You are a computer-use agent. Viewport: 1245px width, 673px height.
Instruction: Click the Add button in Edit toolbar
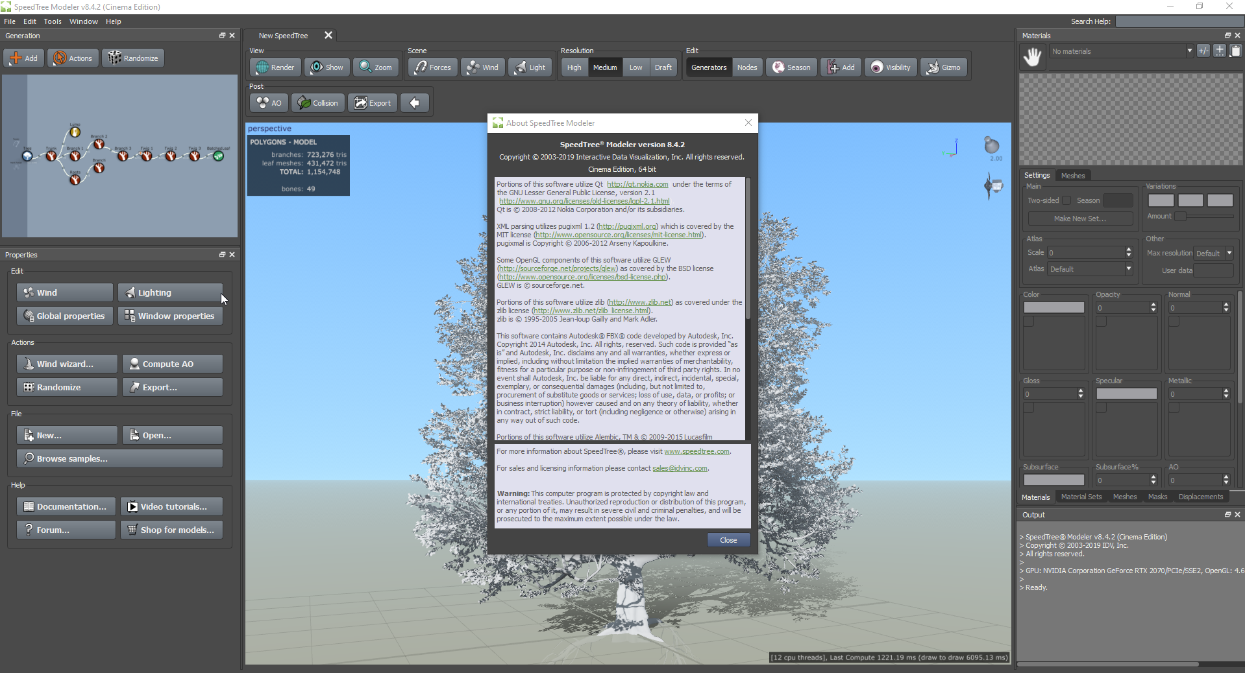(x=841, y=67)
